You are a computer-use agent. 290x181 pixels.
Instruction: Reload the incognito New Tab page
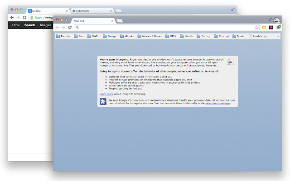click(x=70, y=28)
